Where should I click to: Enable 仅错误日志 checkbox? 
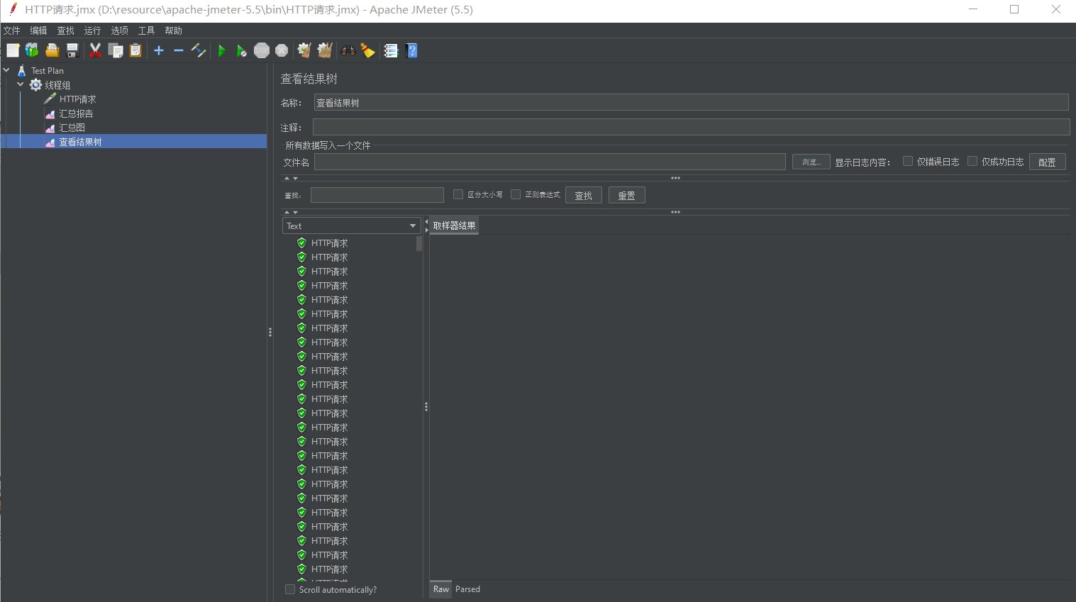[x=908, y=161]
